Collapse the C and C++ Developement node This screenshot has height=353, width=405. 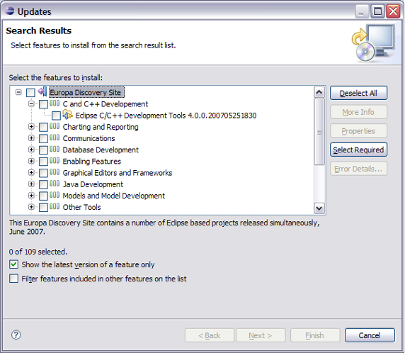click(31, 104)
